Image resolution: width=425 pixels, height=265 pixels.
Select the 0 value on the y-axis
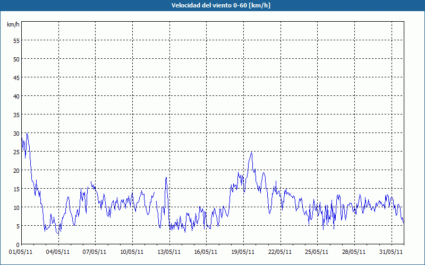(18, 245)
